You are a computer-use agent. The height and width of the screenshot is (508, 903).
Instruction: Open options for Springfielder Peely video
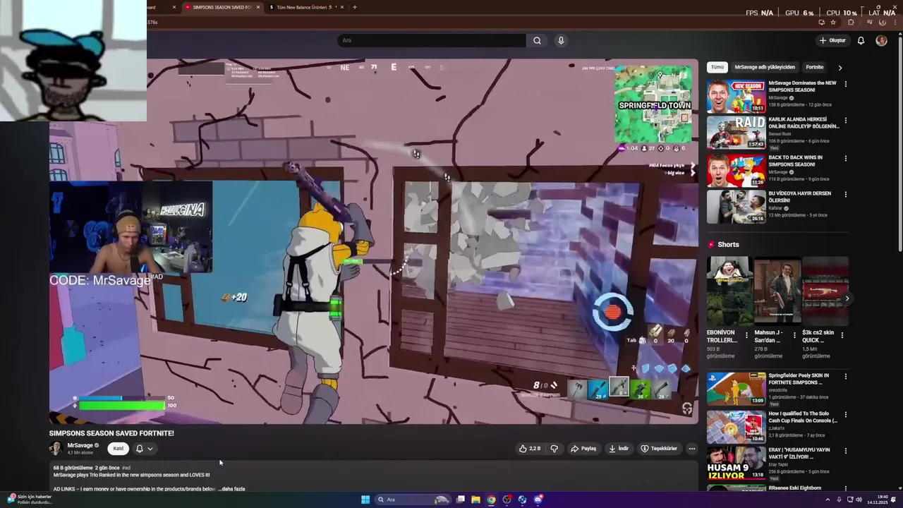pyautogui.click(x=845, y=377)
